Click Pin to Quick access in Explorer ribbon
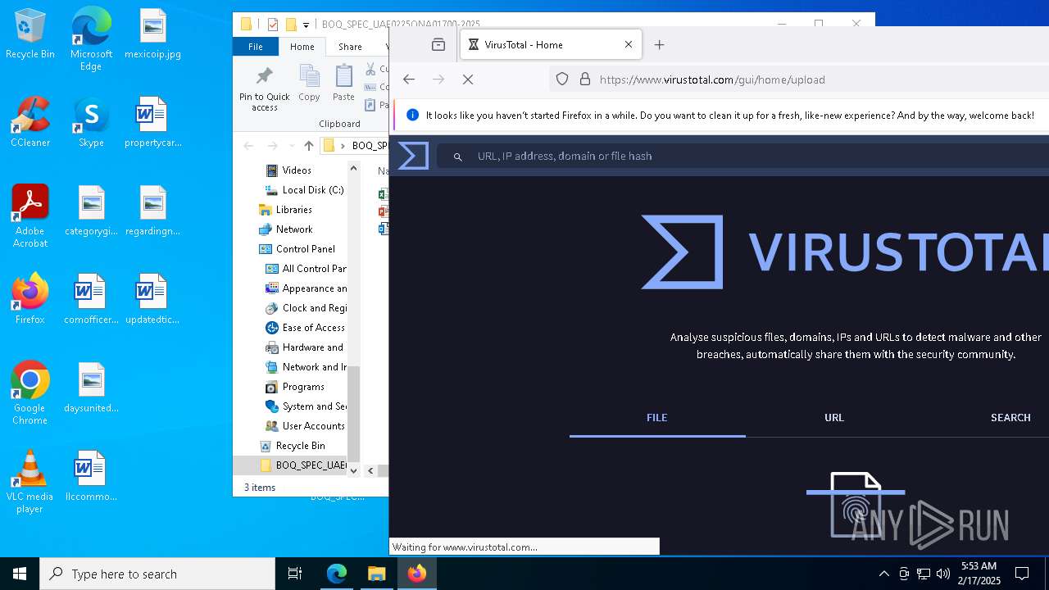This screenshot has width=1049, height=590. [264, 88]
